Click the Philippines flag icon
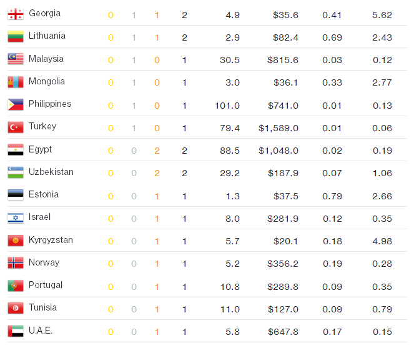Viewport: 419px width, 348px height. click(x=16, y=105)
